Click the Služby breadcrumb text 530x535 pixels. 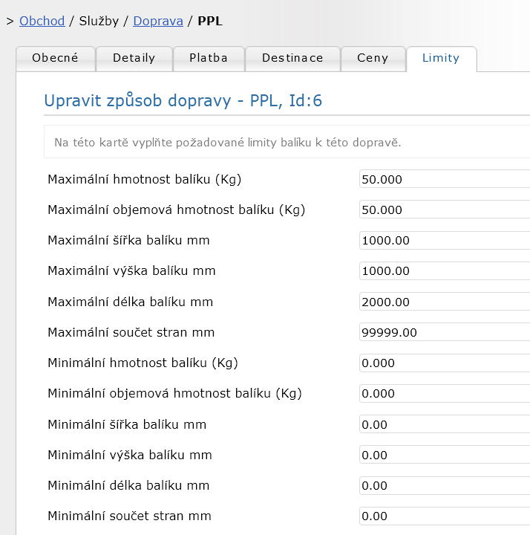(99, 21)
